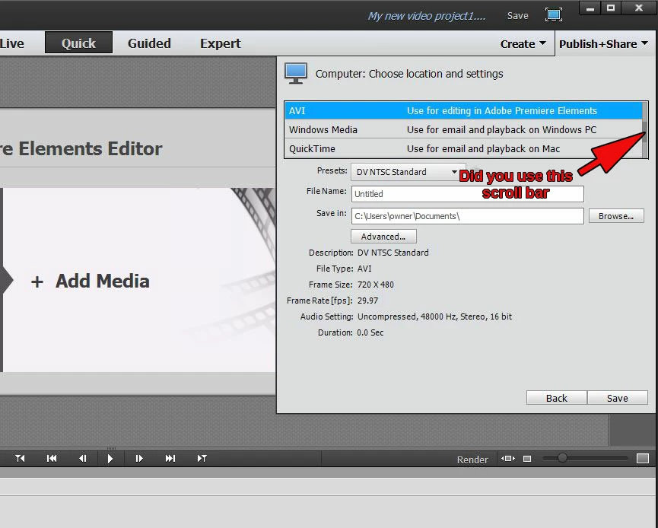This screenshot has width=658, height=528.
Task: Click the Render button
Action: pos(472,460)
